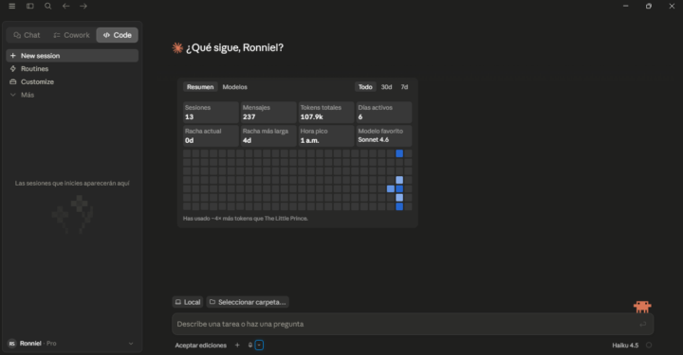Select the Modelos tab

pyautogui.click(x=235, y=87)
